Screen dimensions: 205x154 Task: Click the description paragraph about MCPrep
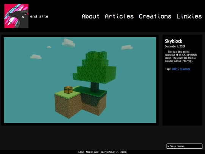[181, 56]
